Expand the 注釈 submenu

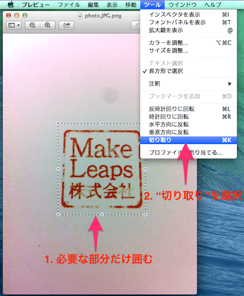pos(189,83)
